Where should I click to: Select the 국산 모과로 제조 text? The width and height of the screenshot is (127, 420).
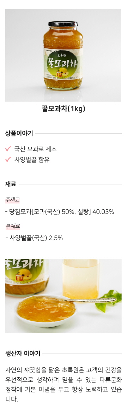(35, 149)
